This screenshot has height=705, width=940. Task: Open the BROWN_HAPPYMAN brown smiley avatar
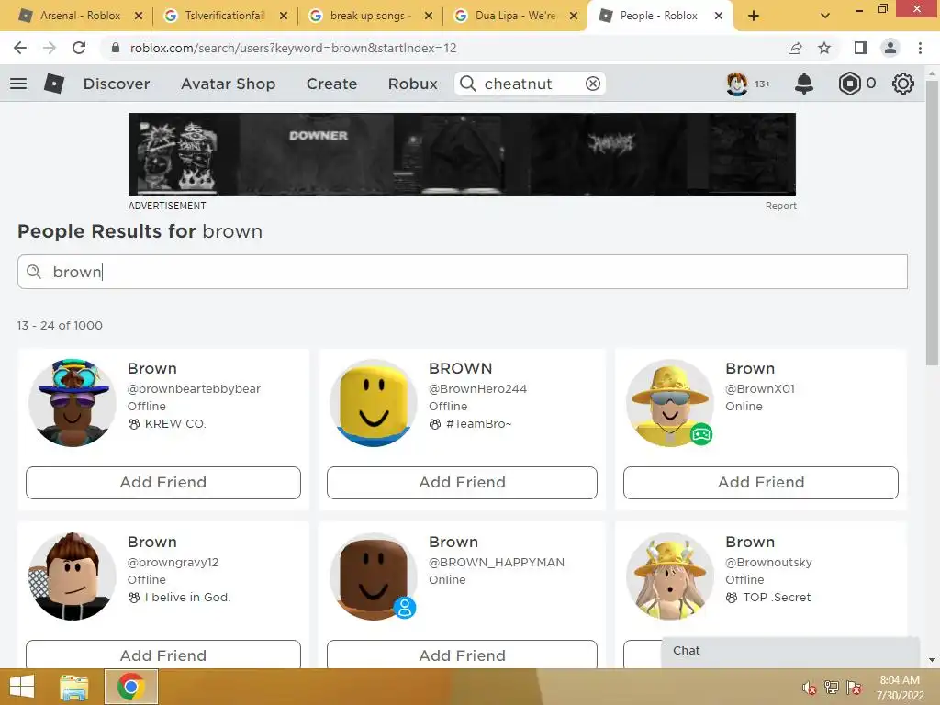[374, 576]
